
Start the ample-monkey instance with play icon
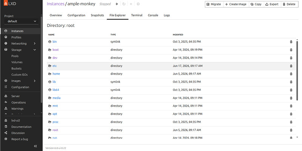point(117,4)
